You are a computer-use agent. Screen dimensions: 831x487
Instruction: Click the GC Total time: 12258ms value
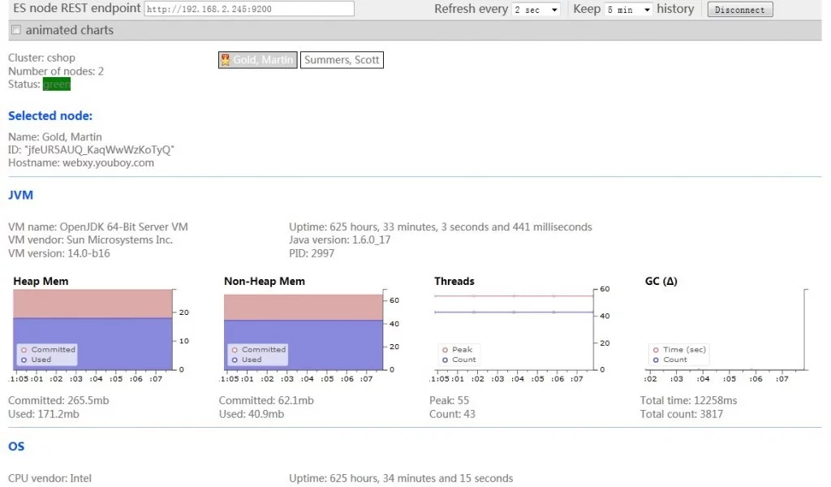pos(688,401)
